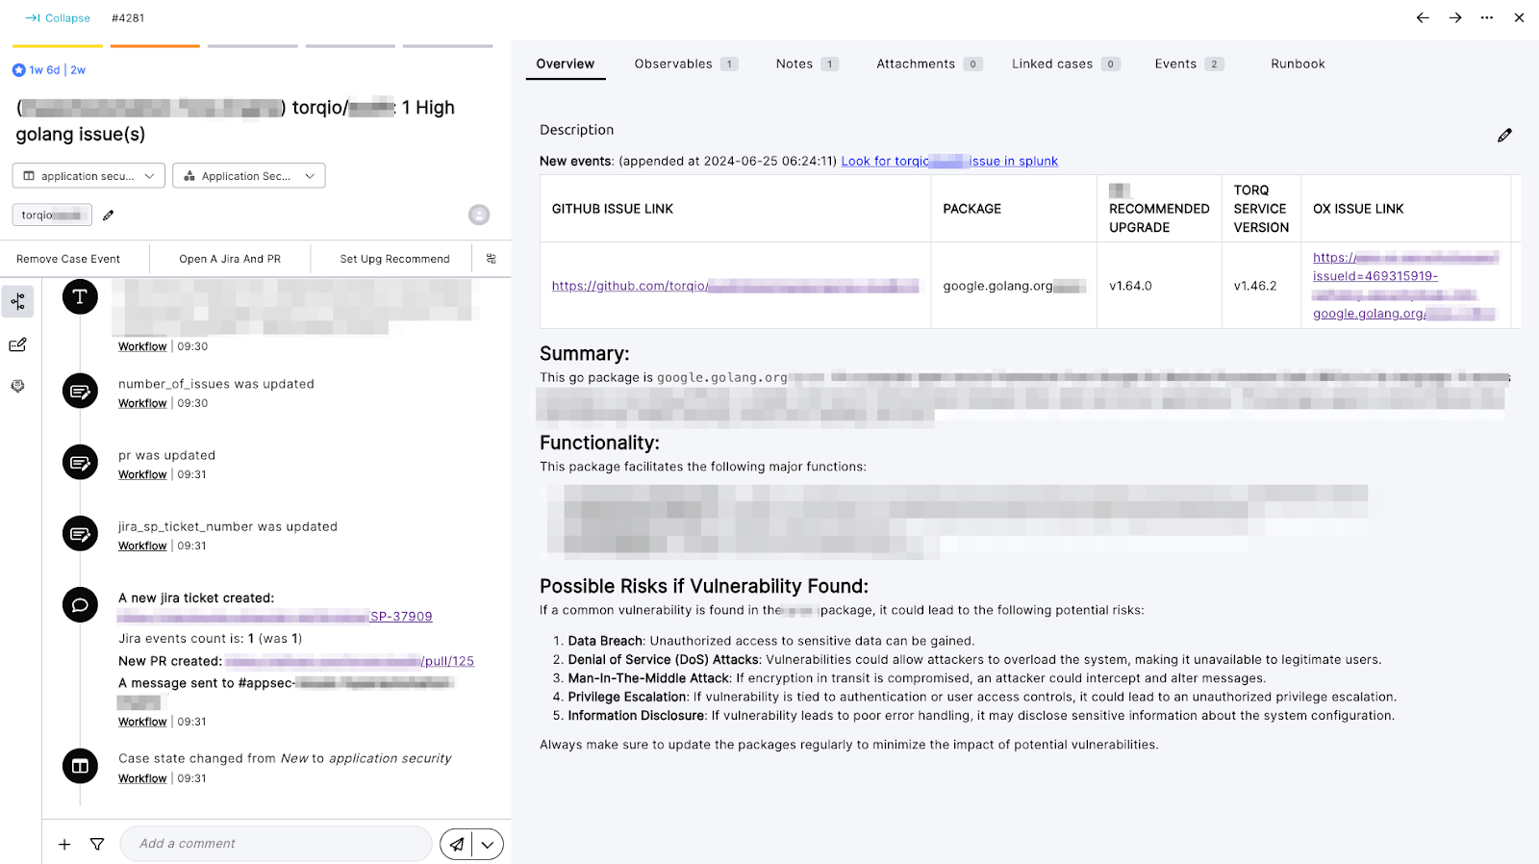Open the OX issue link in table
This screenshot has width=1539, height=864.
tap(1405, 286)
